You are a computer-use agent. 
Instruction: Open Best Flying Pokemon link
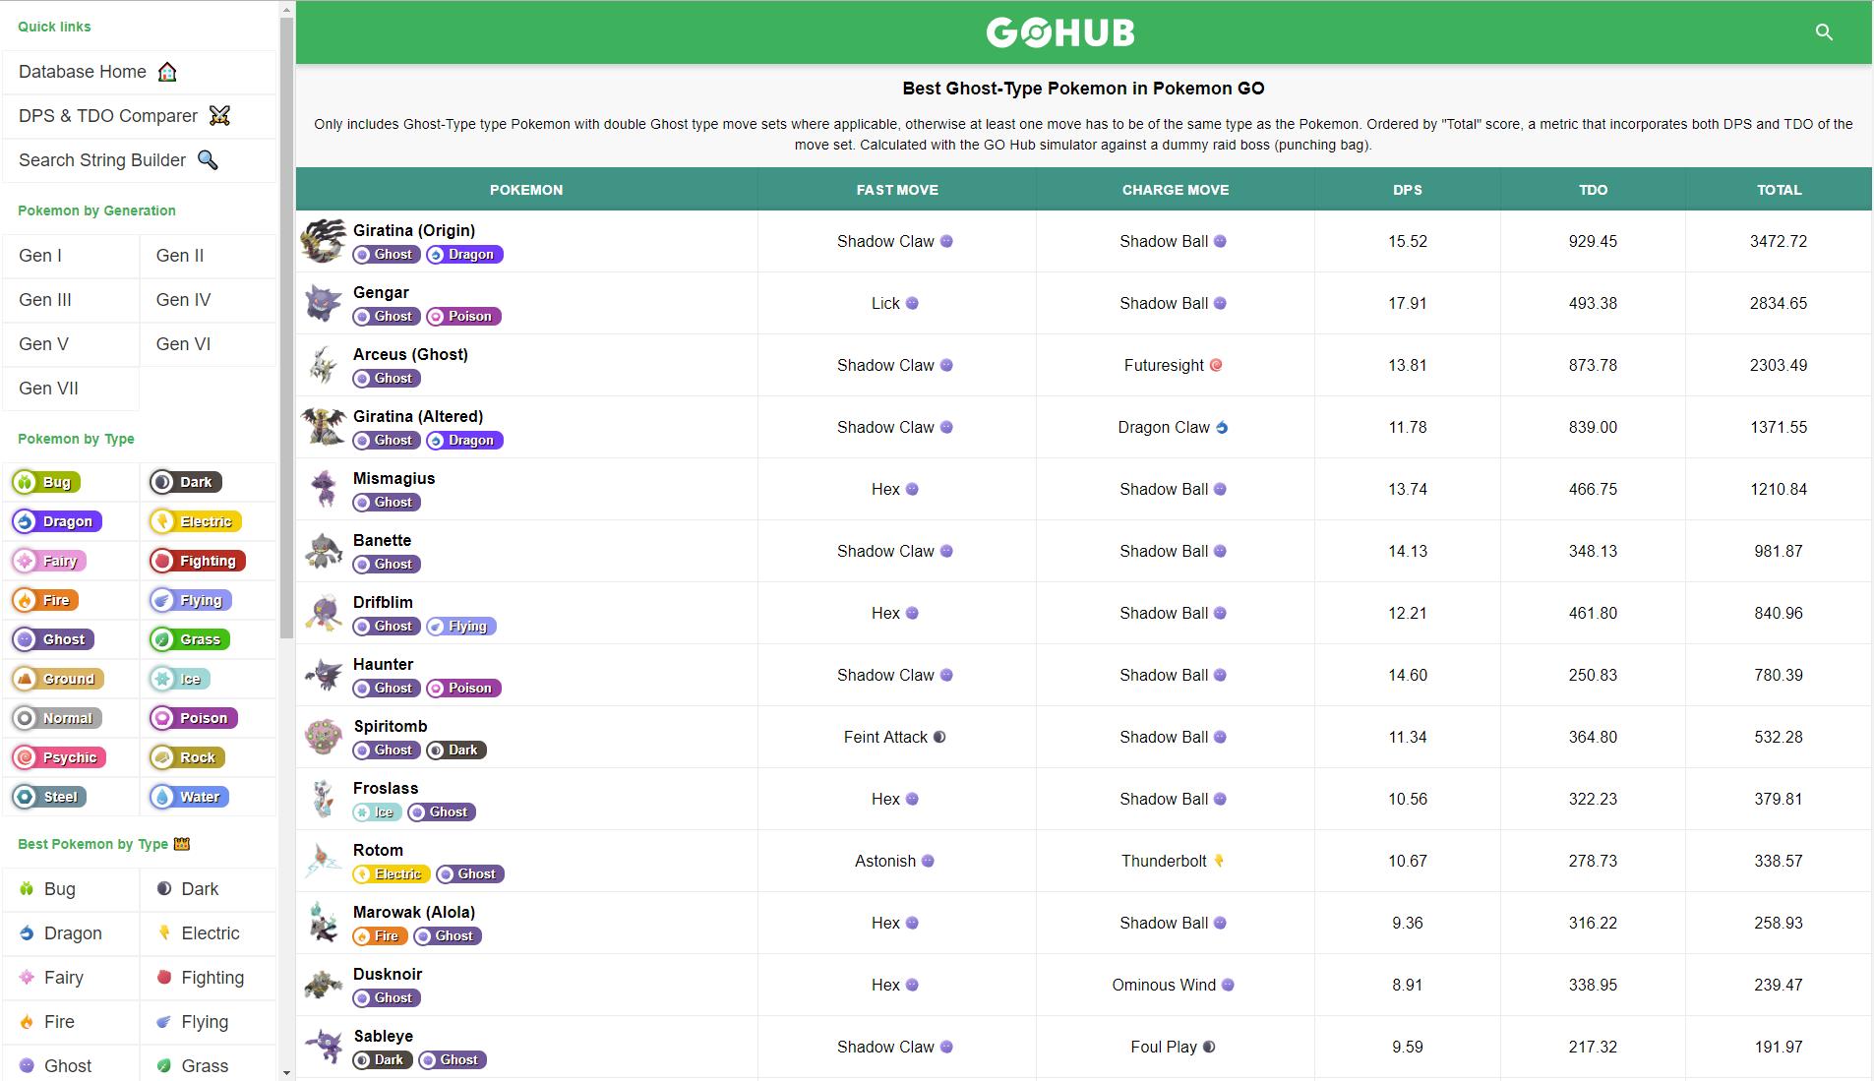209,1022
